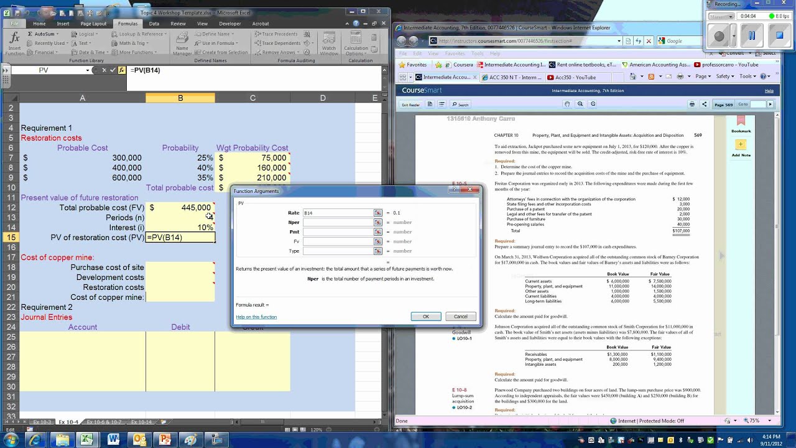Click the Internet Explorer address bar
This screenshot has height=448, width=796.
pos(525,41)
